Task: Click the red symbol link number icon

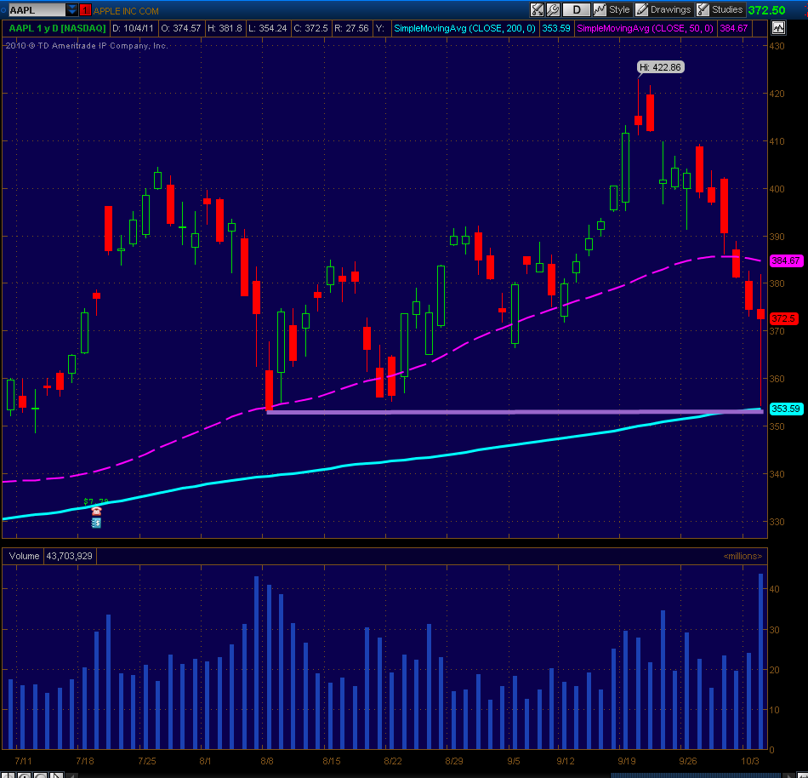Action: point(85,10)
